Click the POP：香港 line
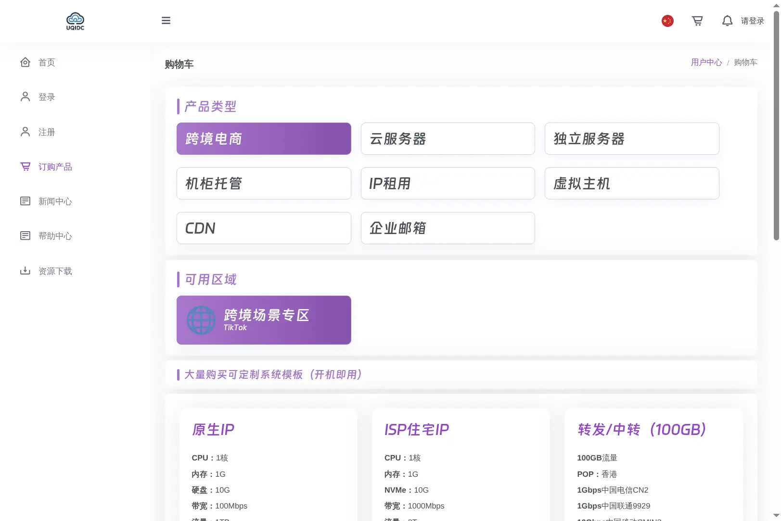 click(x=597, y=474)
